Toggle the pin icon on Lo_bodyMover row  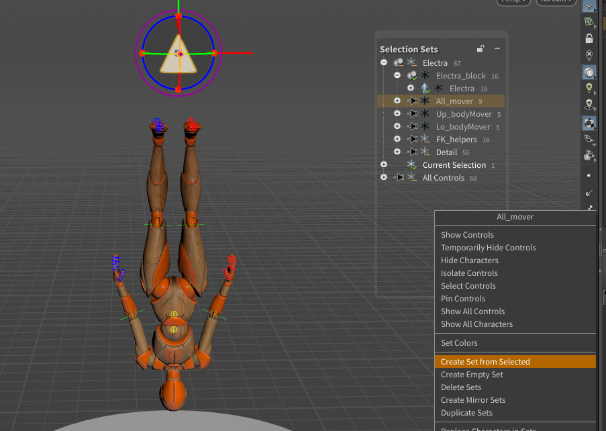(412, 126)
